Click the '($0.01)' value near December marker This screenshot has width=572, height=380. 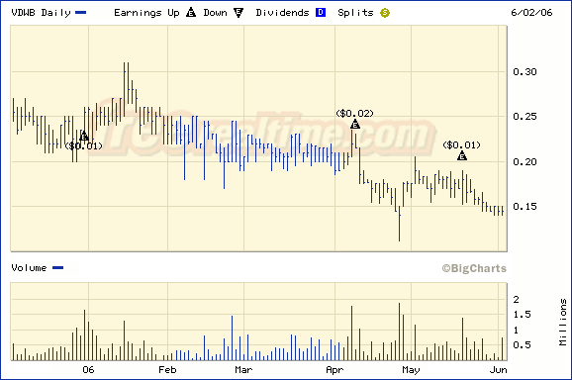click(83, 146)
